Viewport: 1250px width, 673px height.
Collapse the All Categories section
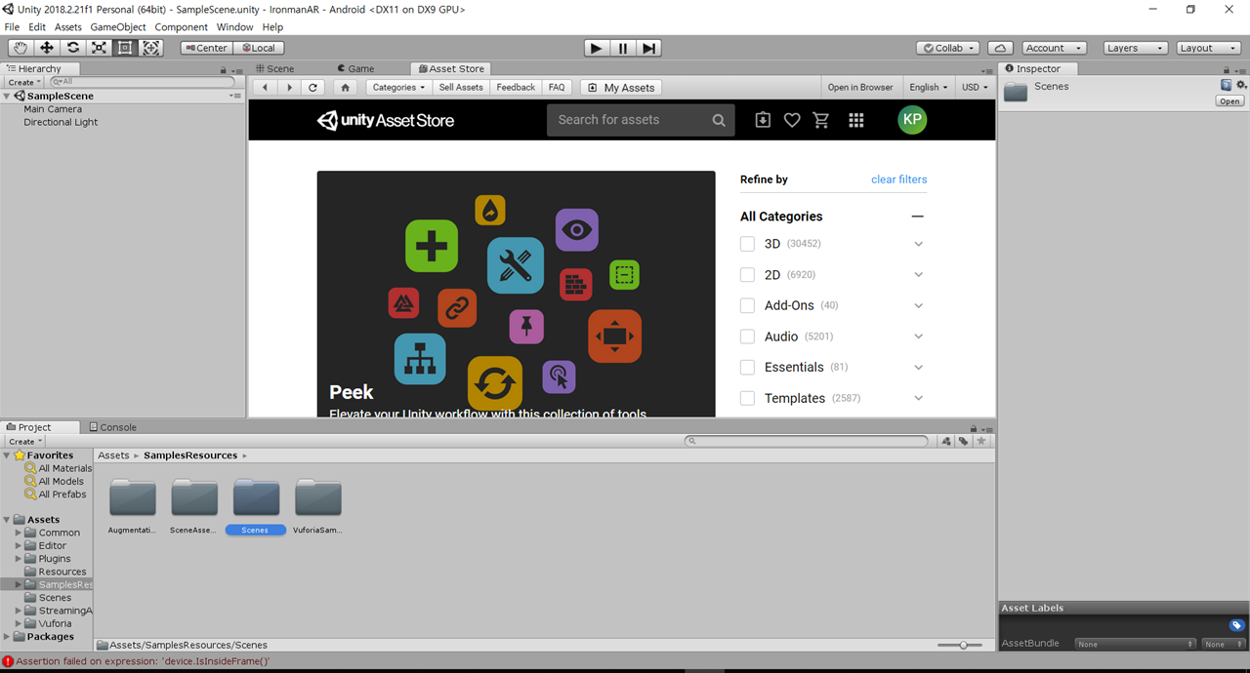pos(917,217)
